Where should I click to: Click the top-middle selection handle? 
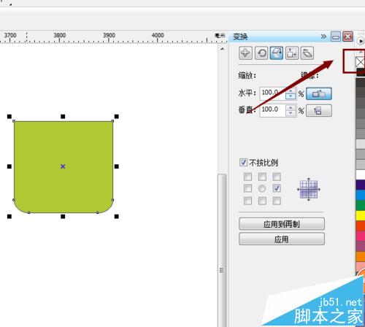(63, 117)
